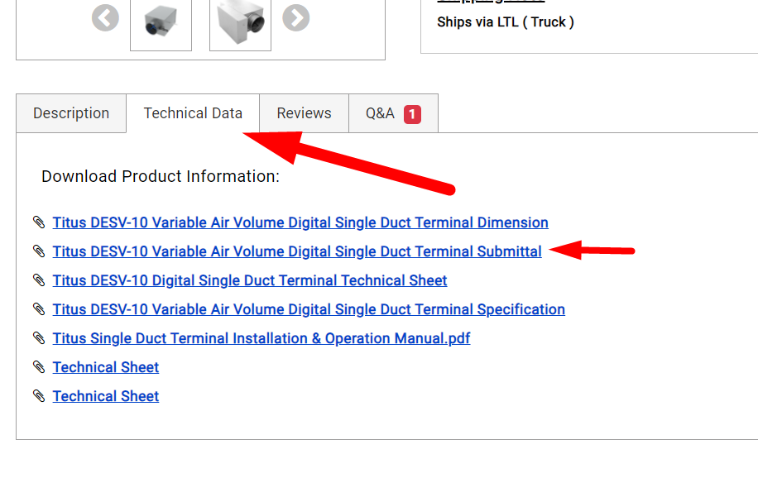The height and width of the screenshot is (478, 758).
Task: Click paperclip icon beside Terminal Submittal link
Action: point(39,251)
